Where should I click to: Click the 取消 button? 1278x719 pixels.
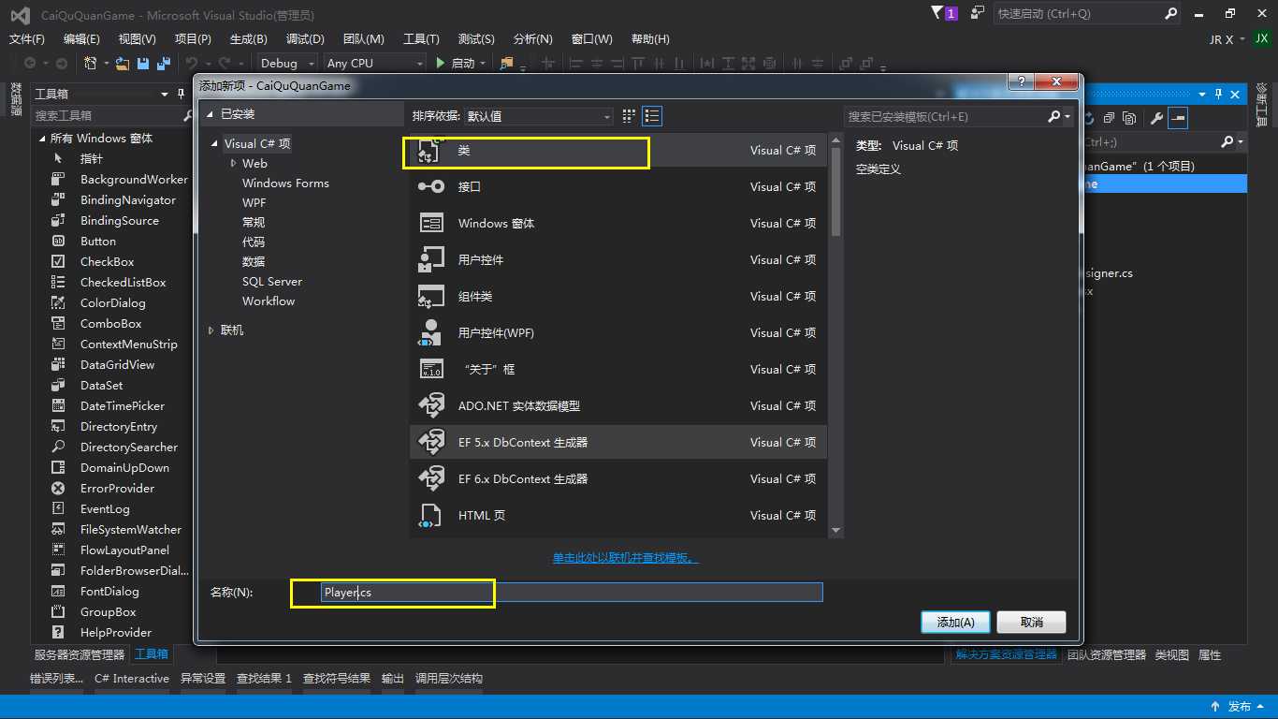coord(1032,622)
